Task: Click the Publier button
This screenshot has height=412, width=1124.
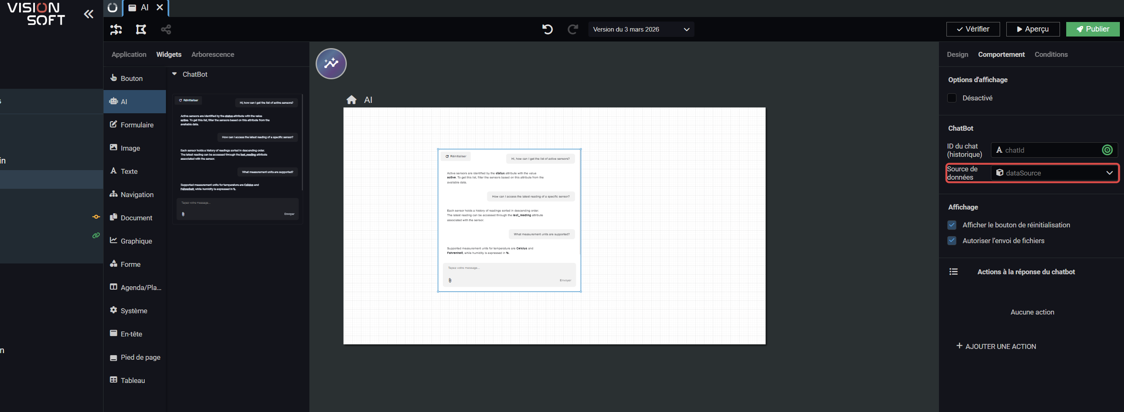Action: pyautogui.click(x=1092, y=29)
